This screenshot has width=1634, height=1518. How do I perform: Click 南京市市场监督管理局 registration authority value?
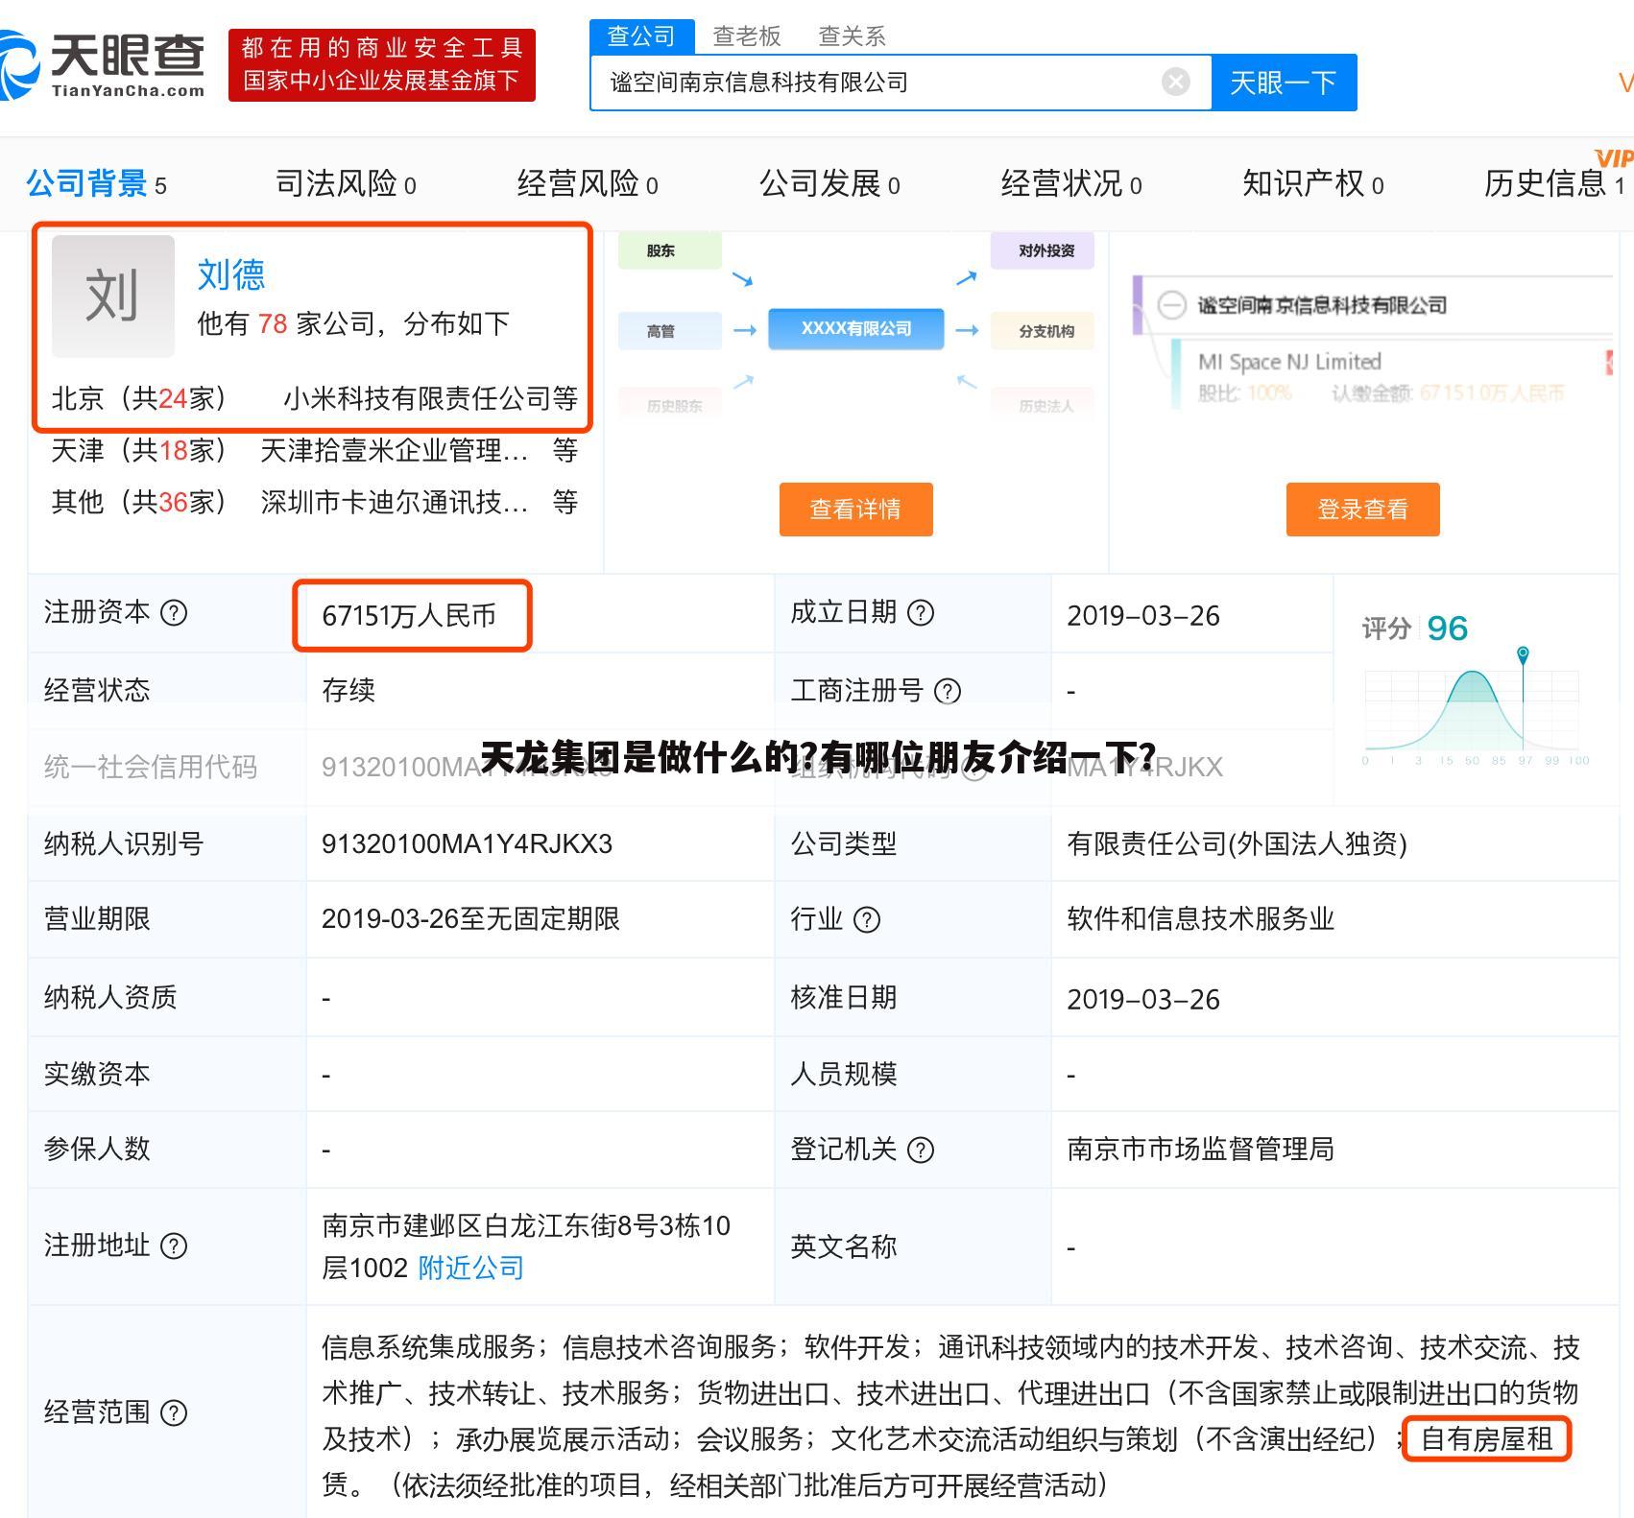pyautogui.click(x=1201, y=1150)
